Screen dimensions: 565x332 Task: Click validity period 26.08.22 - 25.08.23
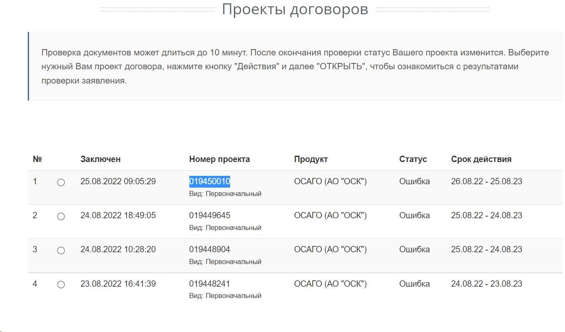point(487,181)
